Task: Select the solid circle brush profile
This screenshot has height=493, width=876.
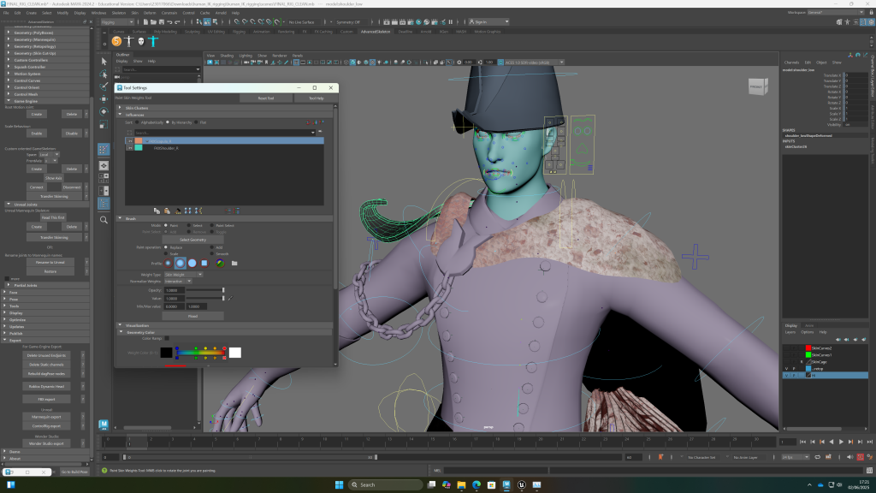Action: point(192,263)
